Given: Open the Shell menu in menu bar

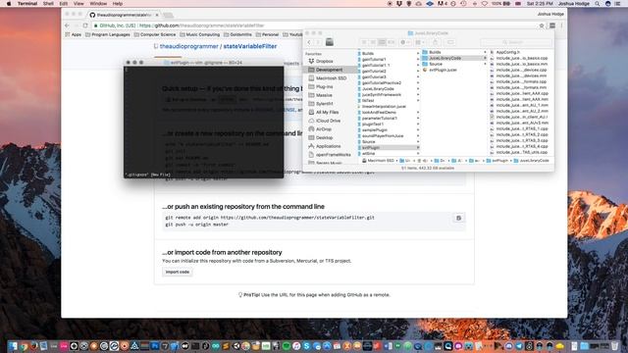Looking at the screenshot, I should pyautogui.click(x=48, y=3).
